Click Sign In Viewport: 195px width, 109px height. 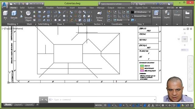pos(142,4)
